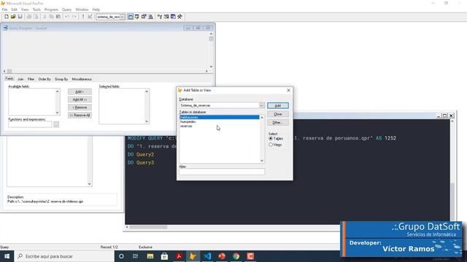Click the Print toolbar icon
467x262 pixels.
(x=29, y=17)
